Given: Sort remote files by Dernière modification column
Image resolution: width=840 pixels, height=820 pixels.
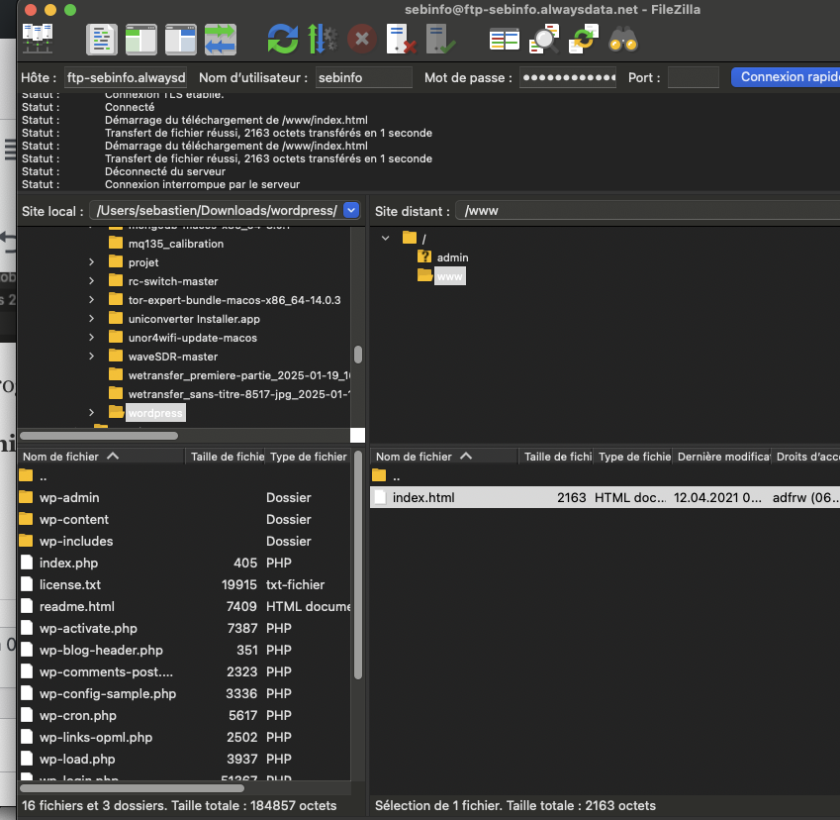Looking at the screenshot, I should (x=721, y=457).
